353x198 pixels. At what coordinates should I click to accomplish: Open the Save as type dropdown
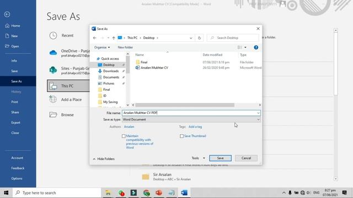click(191, 120)
